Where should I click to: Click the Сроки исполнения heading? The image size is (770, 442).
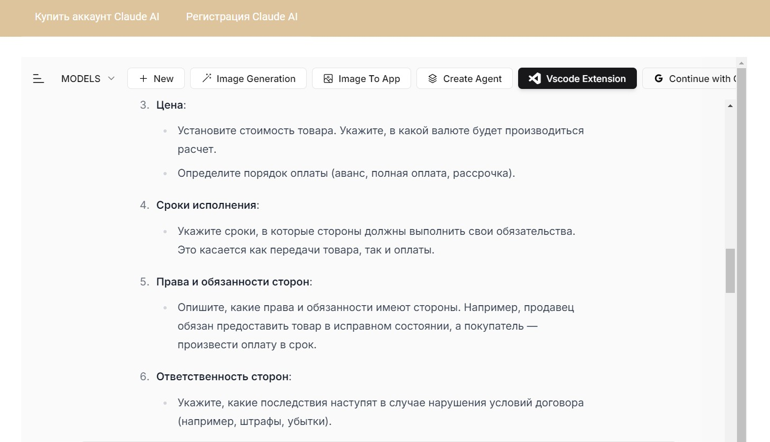[x=207, y=205]
